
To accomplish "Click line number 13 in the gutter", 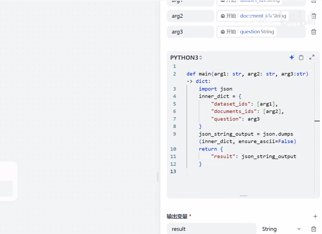I will click(173, 171).
